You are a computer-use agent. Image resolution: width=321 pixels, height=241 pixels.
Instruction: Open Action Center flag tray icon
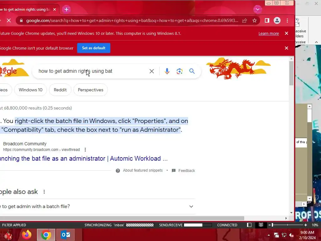click(276, 235)
